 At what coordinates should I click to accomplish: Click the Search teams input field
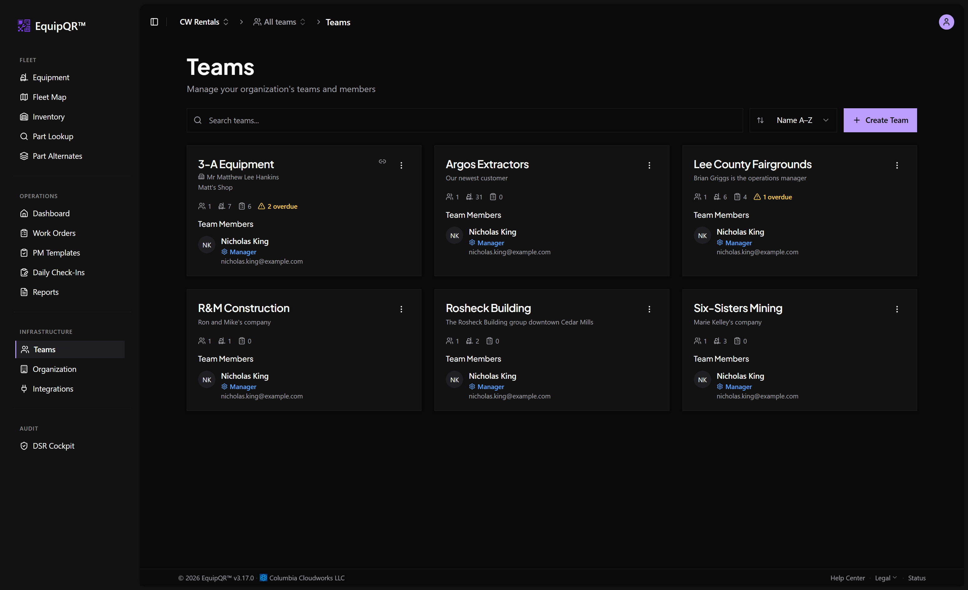click(x=465, y=120)
